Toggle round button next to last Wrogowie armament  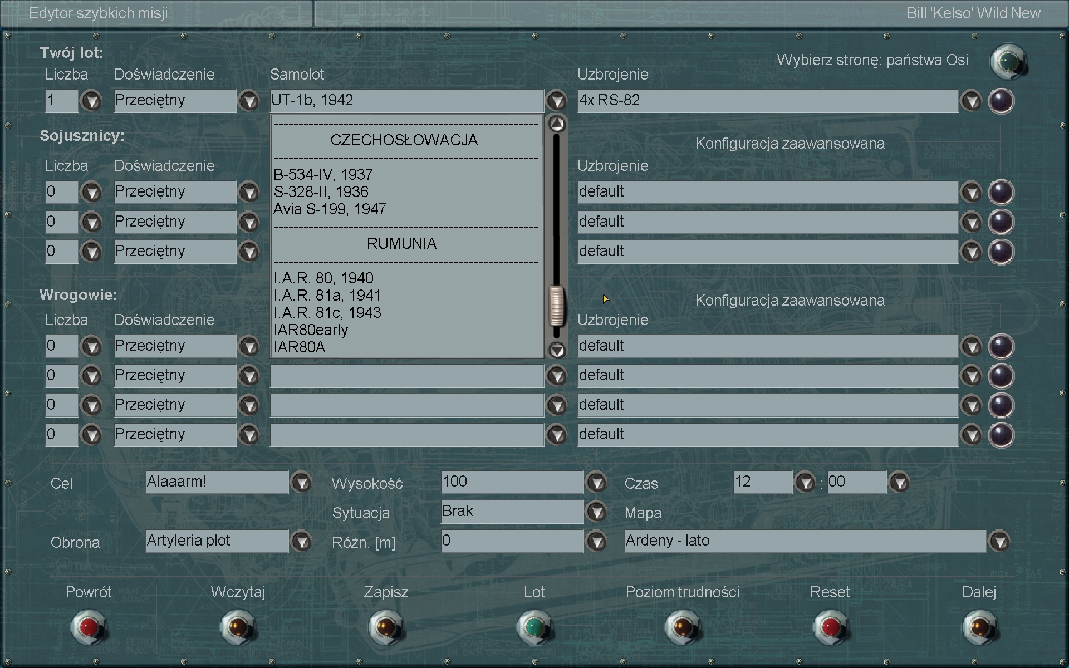1001,435
